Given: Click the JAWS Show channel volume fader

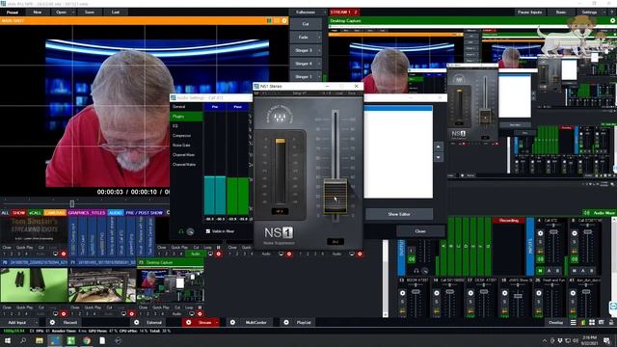Looking at the screenshot, I should click(519, 296).
